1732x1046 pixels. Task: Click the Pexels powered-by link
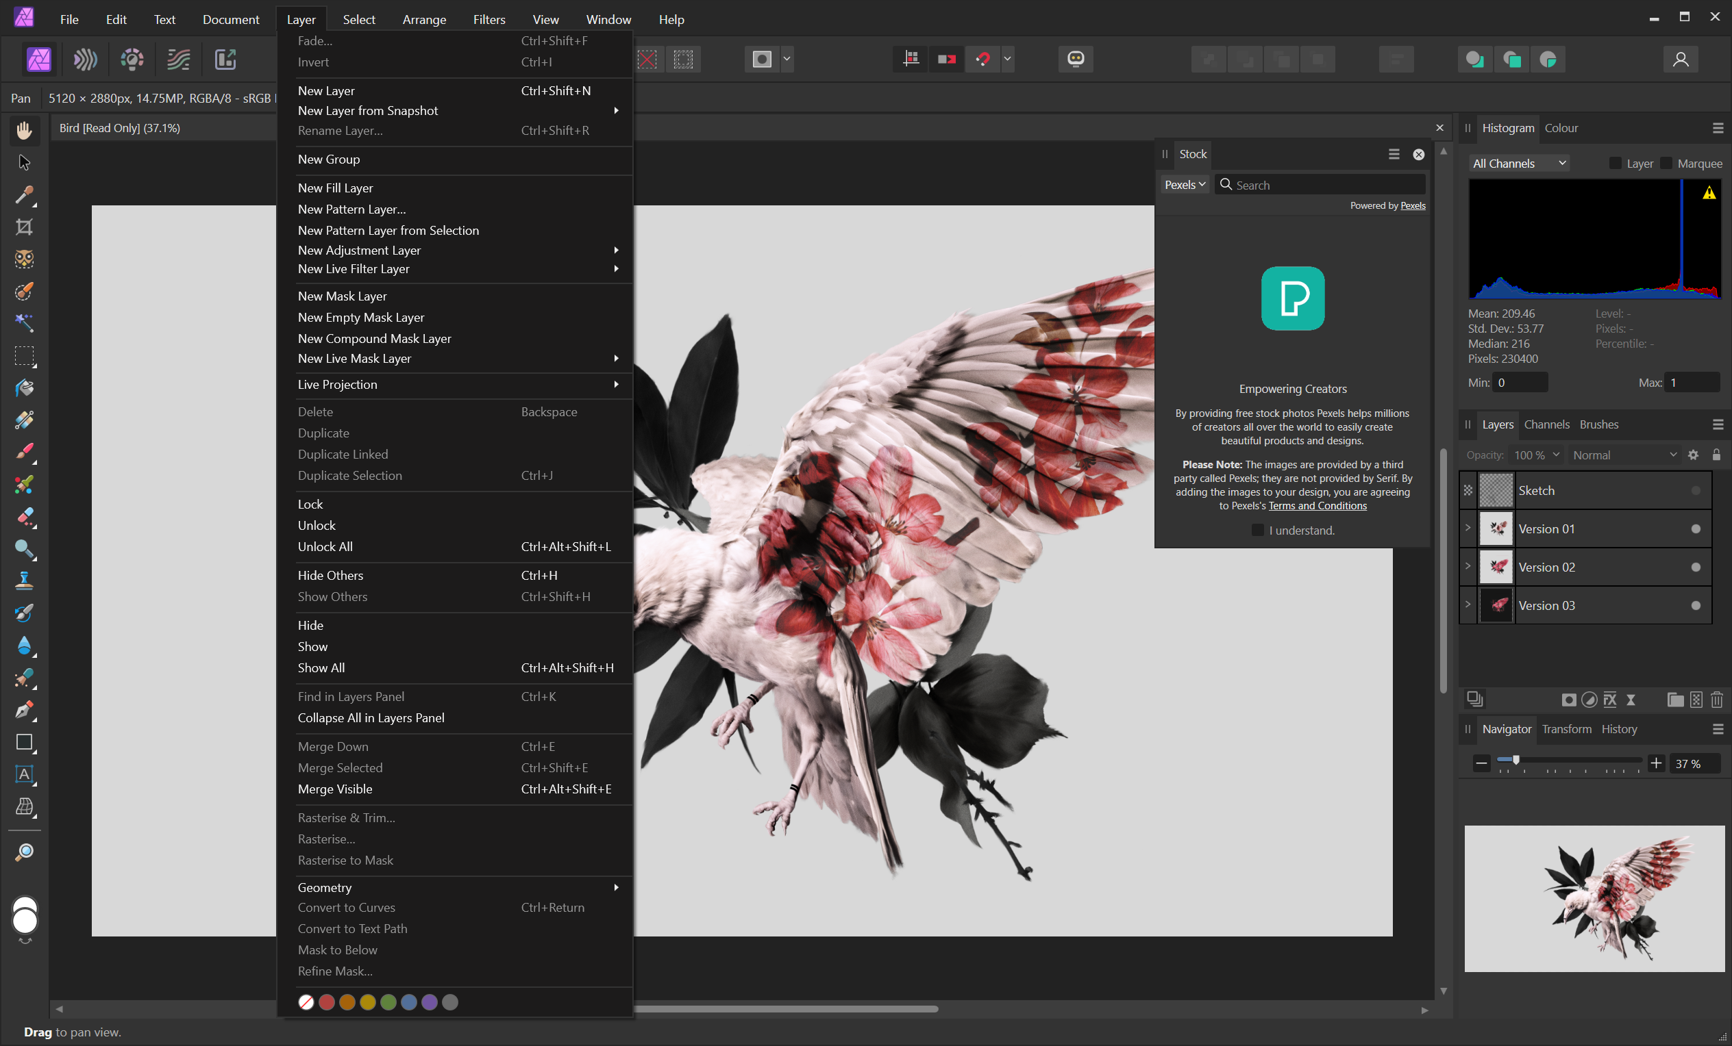1412,206
